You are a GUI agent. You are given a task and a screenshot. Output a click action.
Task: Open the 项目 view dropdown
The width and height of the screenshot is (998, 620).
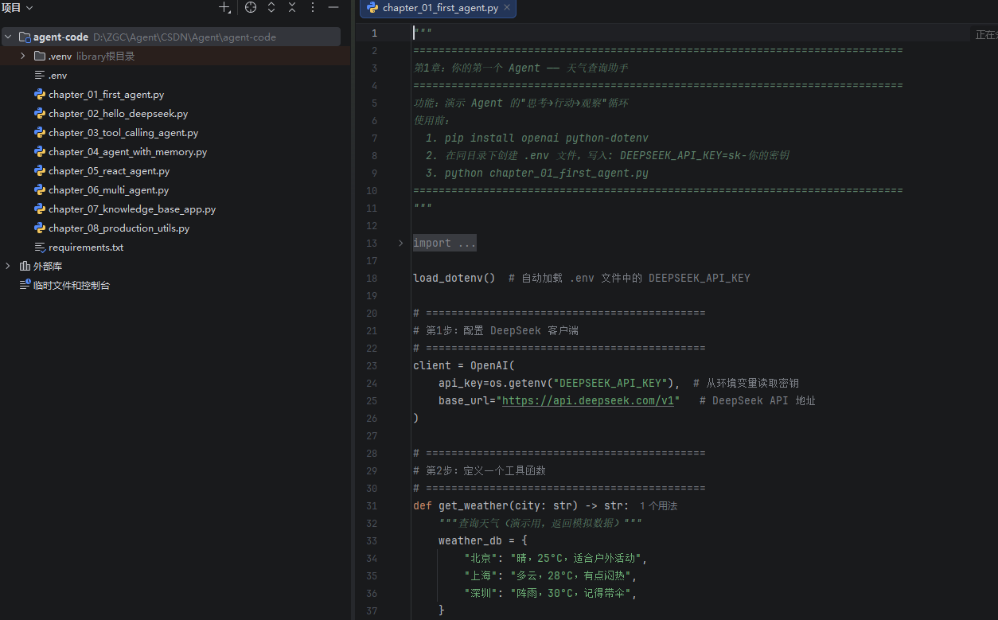[17, 7]
